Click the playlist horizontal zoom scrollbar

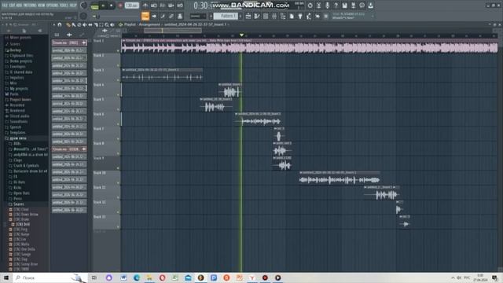[x=173, y=31]
